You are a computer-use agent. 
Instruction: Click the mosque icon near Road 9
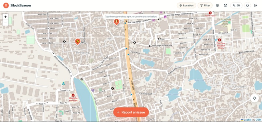[113, 88]
